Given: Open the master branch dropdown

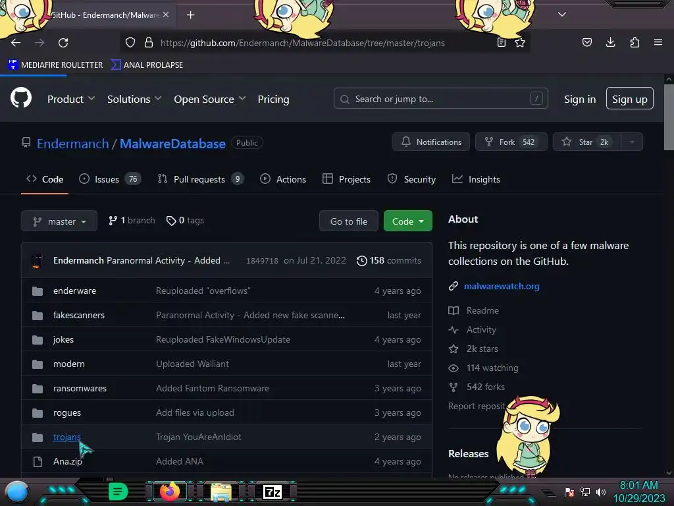Looking at the screenshot, I should click(59, 221).
